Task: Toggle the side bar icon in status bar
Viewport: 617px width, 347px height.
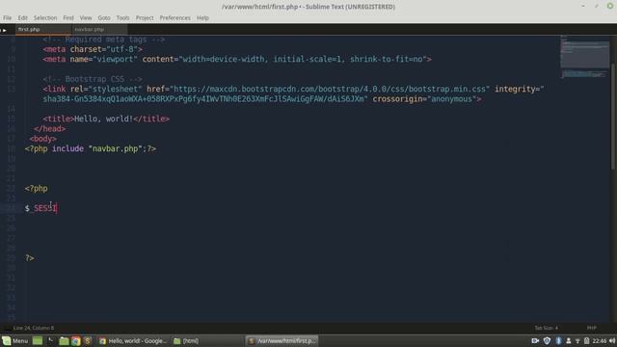Action: click(7, 328)
